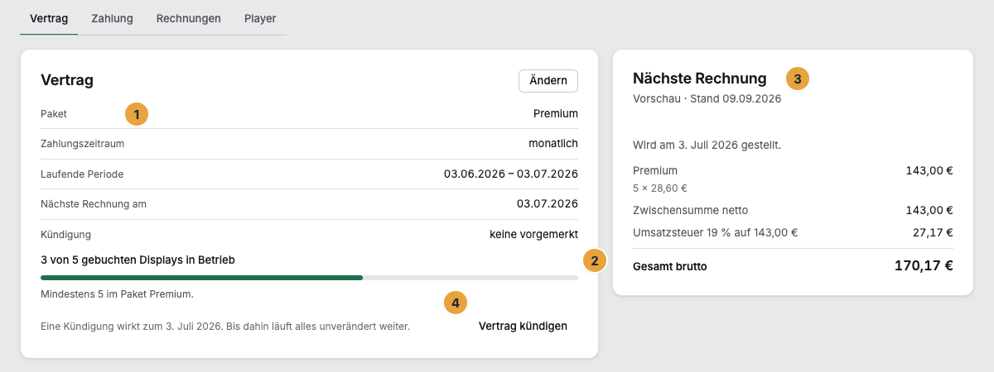Open the Zahlung tab
The image size is (994, 372).
[x=113, y=18]
